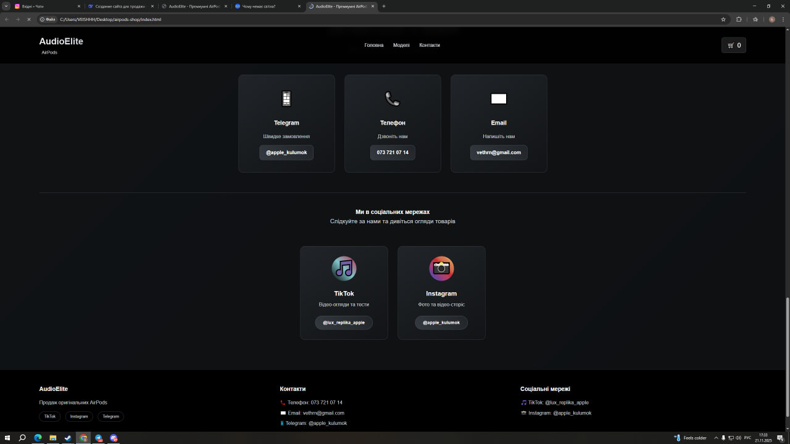Viewport: 790px width, 444px height.
Task: Click @apple_kulumok button in Instagram card
Action: click(441, 323)
